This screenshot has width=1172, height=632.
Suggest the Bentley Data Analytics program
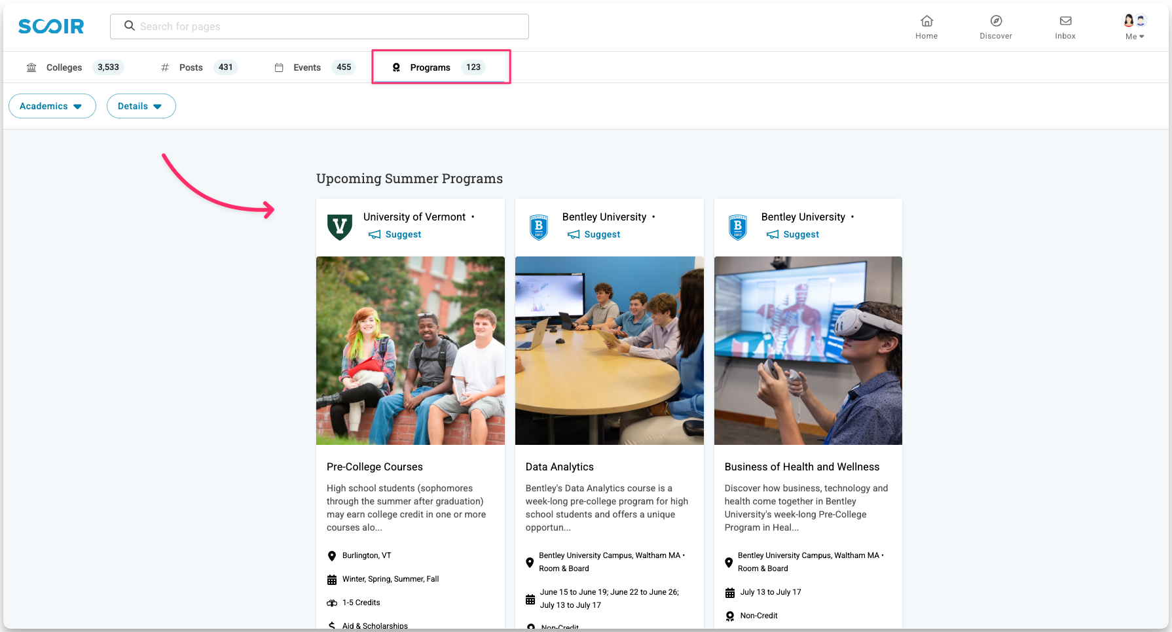[x=594, y=234]
